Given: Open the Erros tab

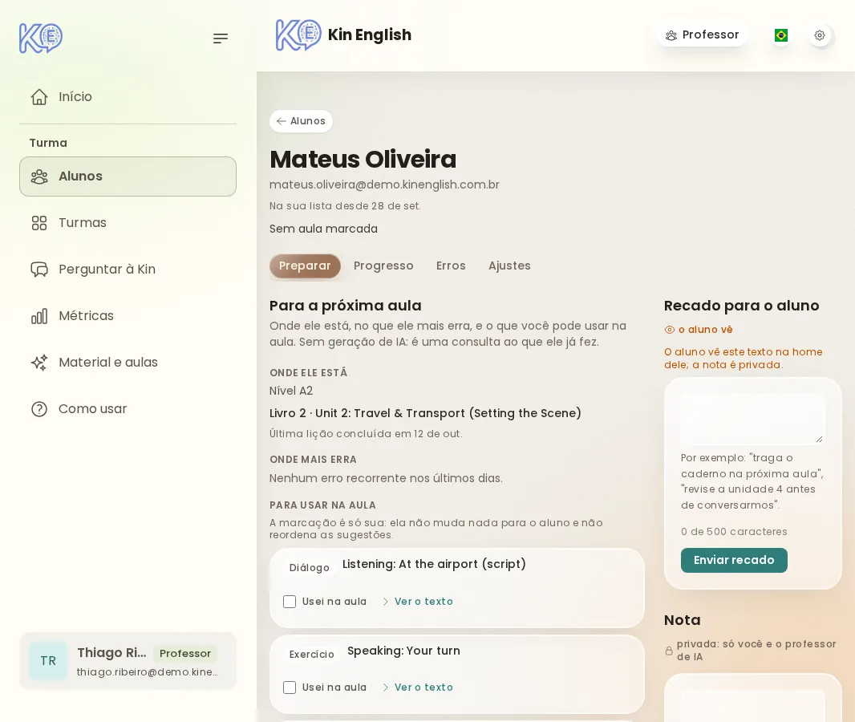Looking at the screenshot, I should point(451,266).
